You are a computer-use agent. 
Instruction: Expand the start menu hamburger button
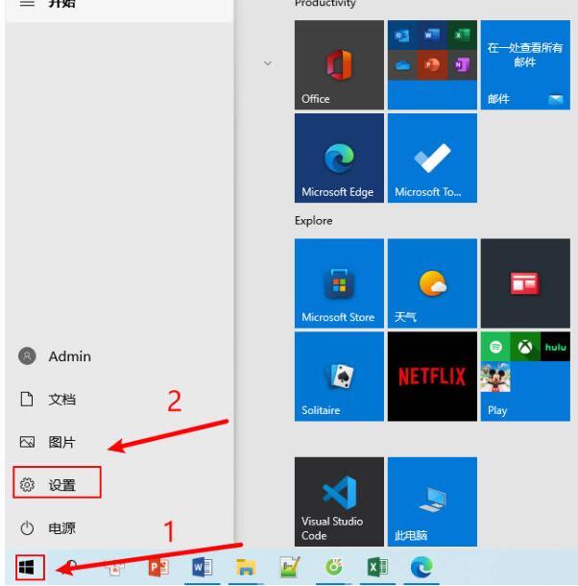27,4
